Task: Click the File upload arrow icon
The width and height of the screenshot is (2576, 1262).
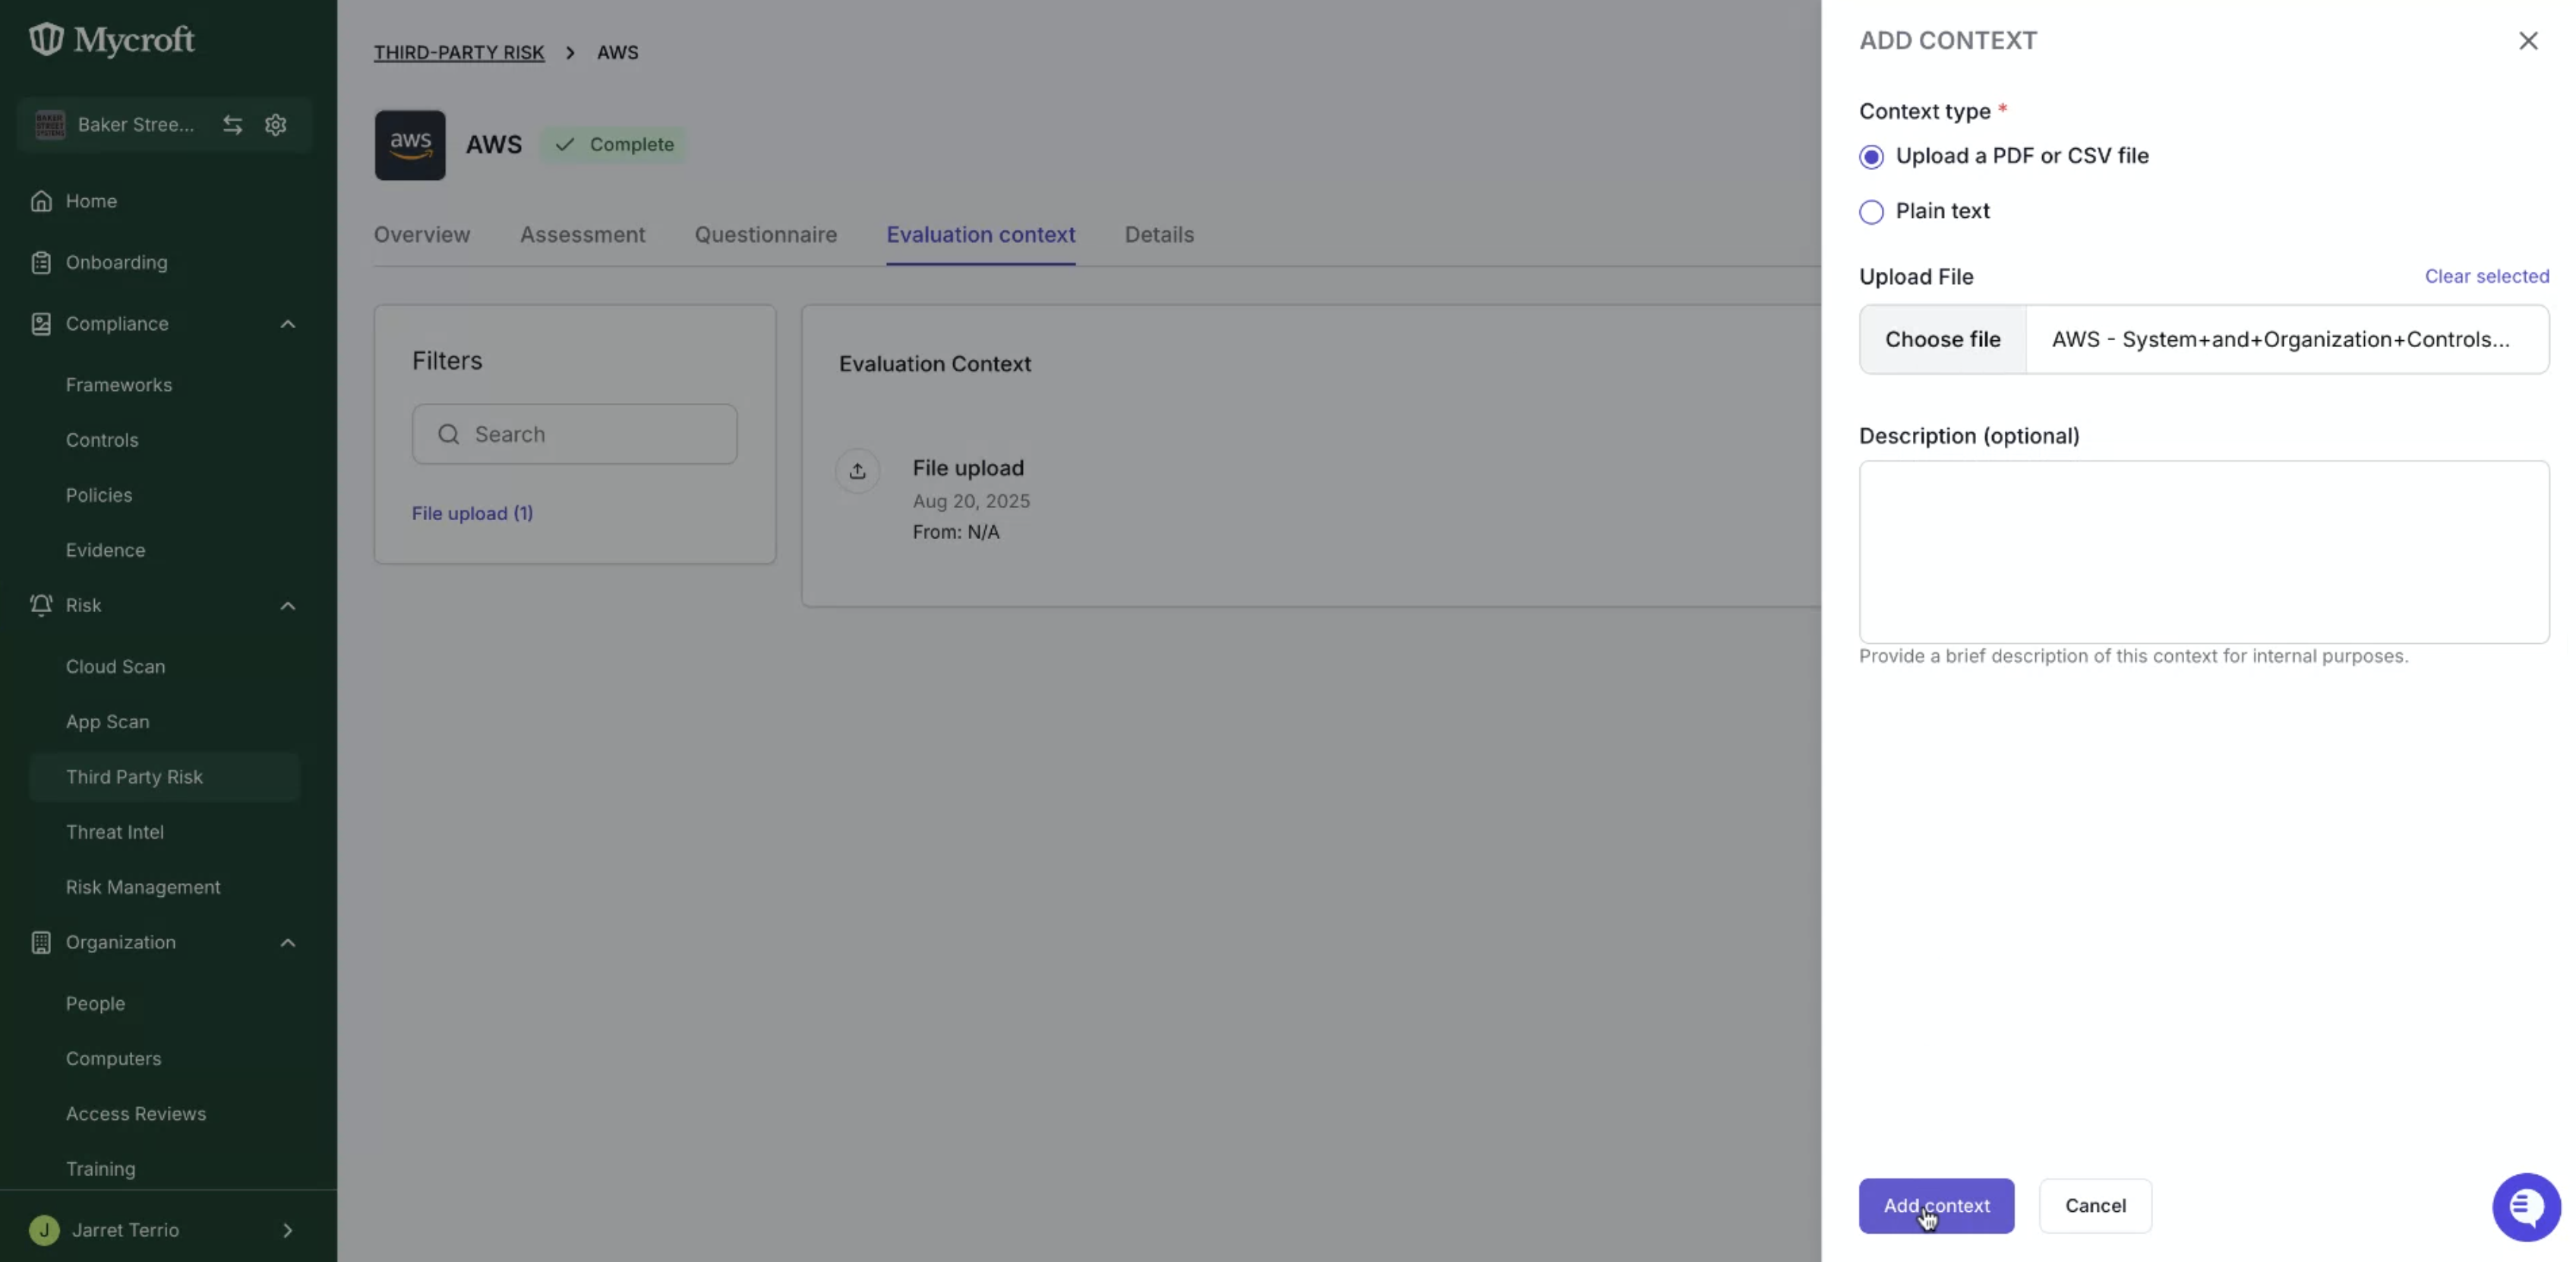Action: (858, 471)
